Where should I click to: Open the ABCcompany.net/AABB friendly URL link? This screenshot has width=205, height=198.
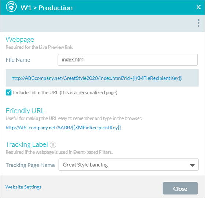pos(63,128)
